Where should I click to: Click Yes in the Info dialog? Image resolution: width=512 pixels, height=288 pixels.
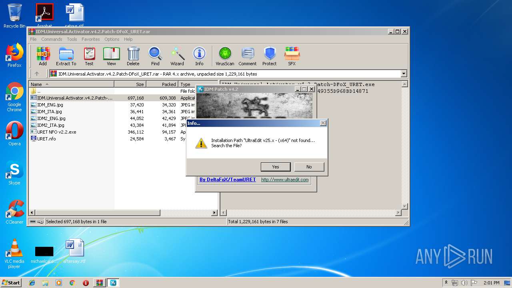(x=276, y=167)
